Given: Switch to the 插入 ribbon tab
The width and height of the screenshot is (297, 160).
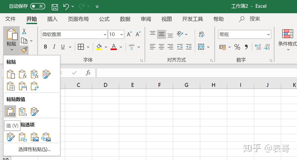Looking at the screenshot, I should coord(52,19).
